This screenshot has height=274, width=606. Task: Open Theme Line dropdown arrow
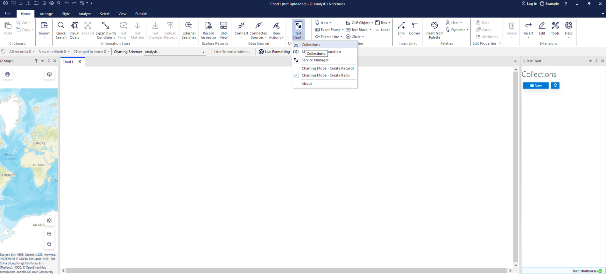341,37
